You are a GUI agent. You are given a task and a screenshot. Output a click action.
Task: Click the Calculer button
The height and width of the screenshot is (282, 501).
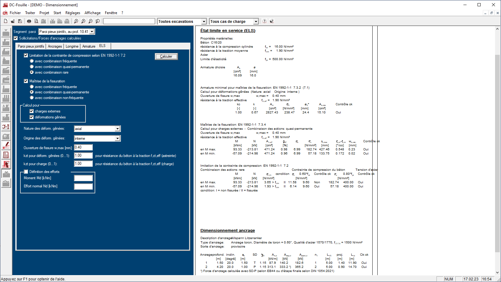tap(166, 56)
